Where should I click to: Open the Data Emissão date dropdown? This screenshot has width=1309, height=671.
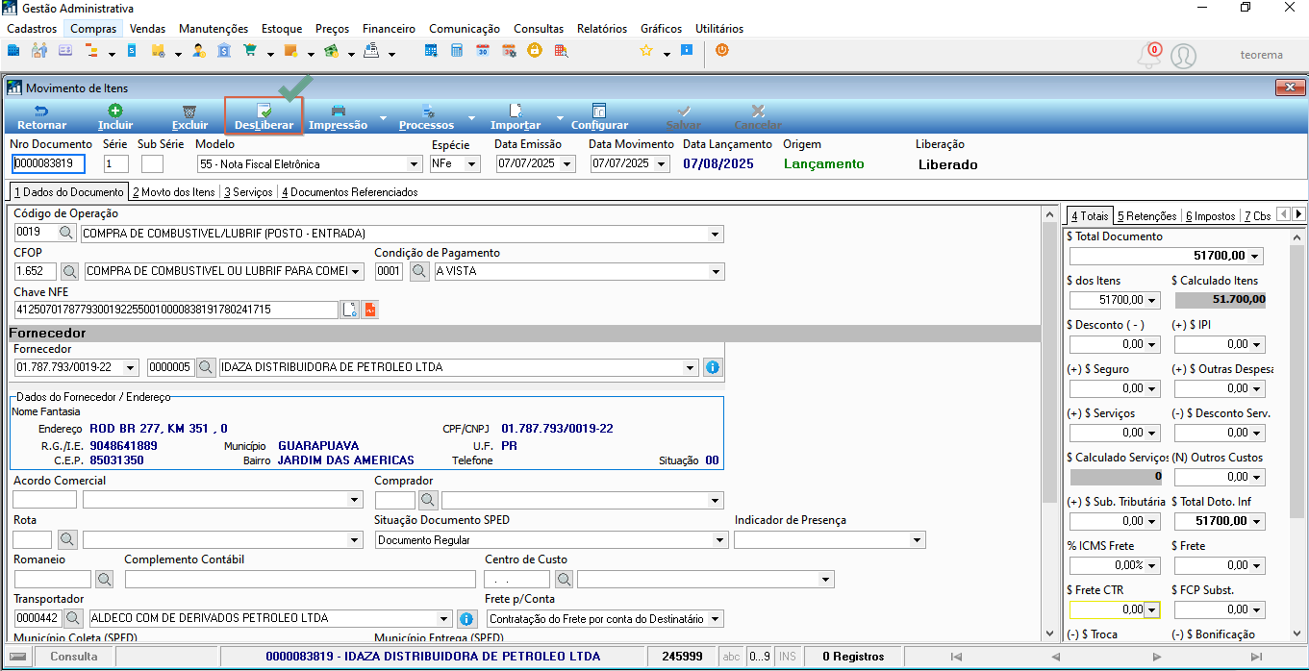click(567, 164)
